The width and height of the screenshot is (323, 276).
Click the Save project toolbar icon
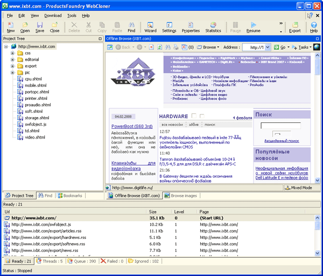coord(39,27)
